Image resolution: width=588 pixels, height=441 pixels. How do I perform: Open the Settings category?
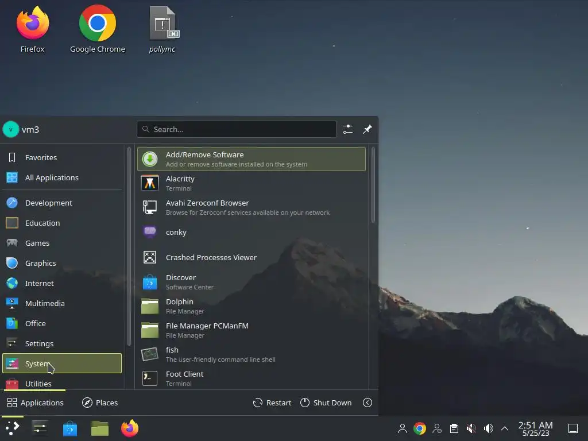pyautogui.click(x=62, y=343)
